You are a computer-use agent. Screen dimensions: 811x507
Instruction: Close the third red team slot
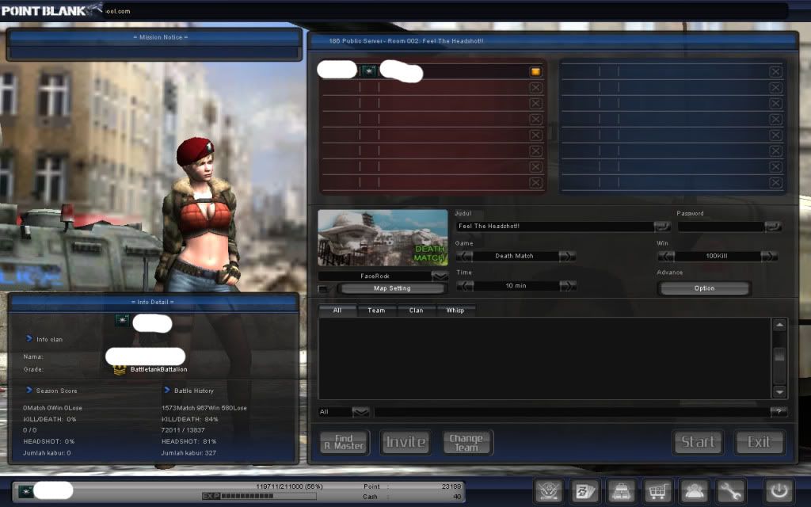click(x=536, y=104)
